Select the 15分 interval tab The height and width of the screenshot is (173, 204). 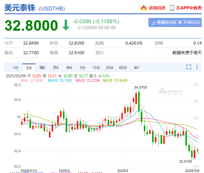[x=96, y=68]
